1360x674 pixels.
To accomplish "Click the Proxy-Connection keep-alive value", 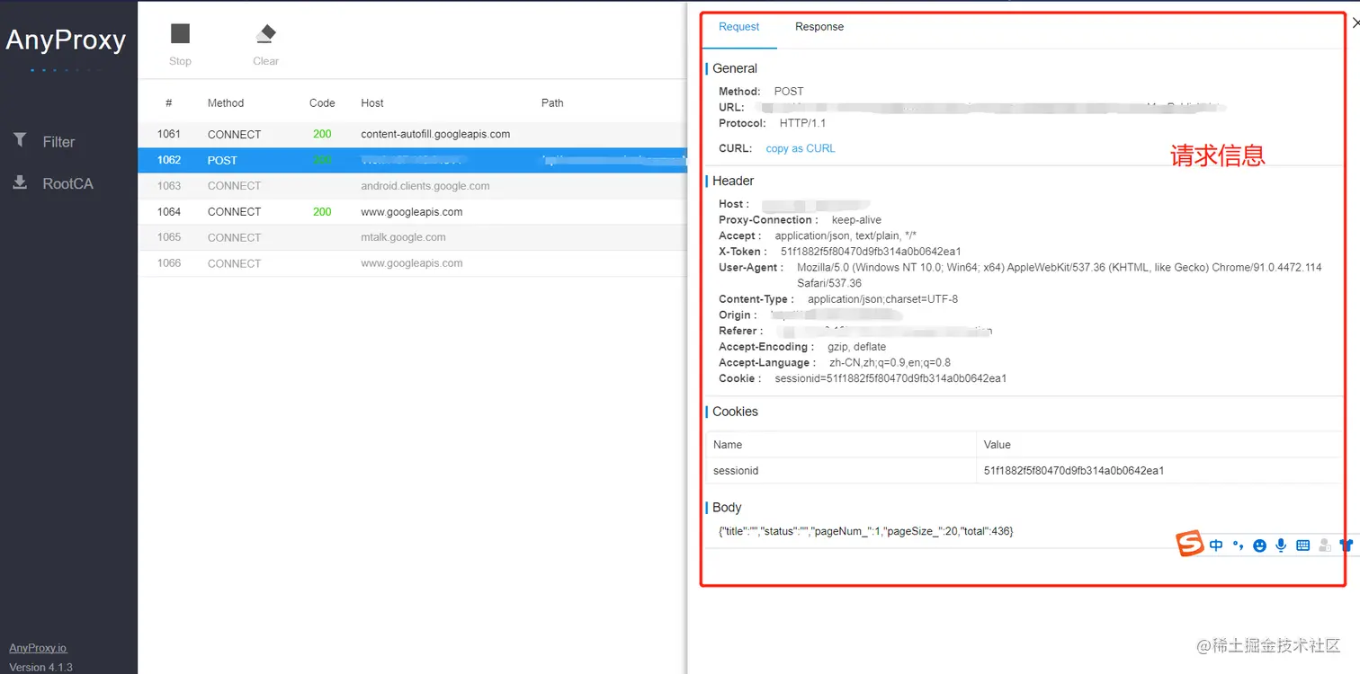I will [856, 220].
